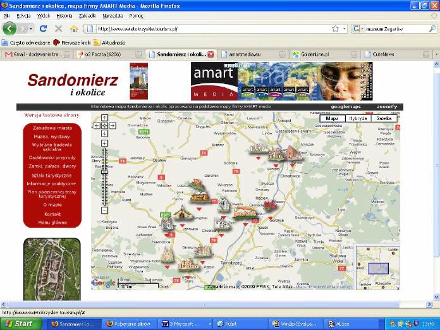This screenshot has width=440, height=330.
Task: Open the list all tabs dropdown
Action: (x=436, y=54)
